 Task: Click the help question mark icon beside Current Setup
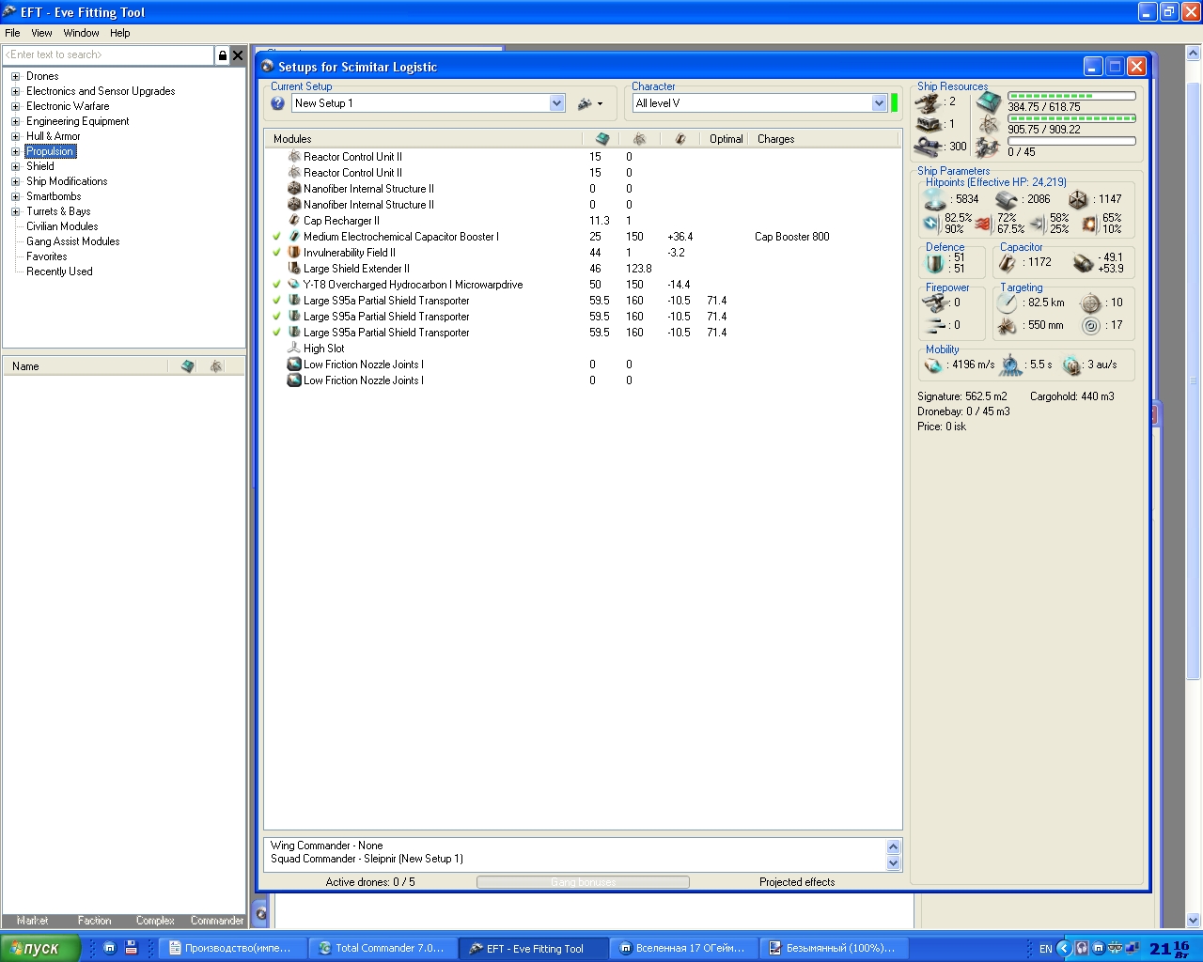(x=278, y=103)
